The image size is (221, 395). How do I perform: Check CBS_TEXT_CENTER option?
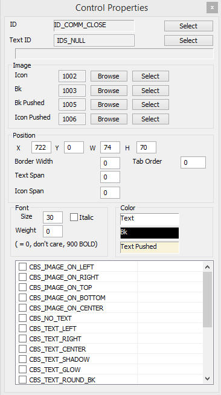click(x=23, y=349)
